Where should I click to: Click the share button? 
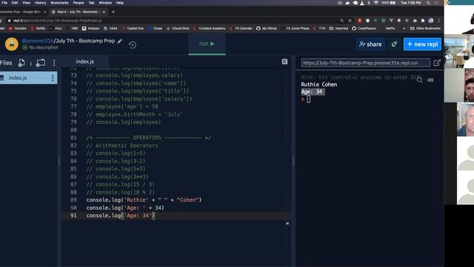click(x=370, y=44)
